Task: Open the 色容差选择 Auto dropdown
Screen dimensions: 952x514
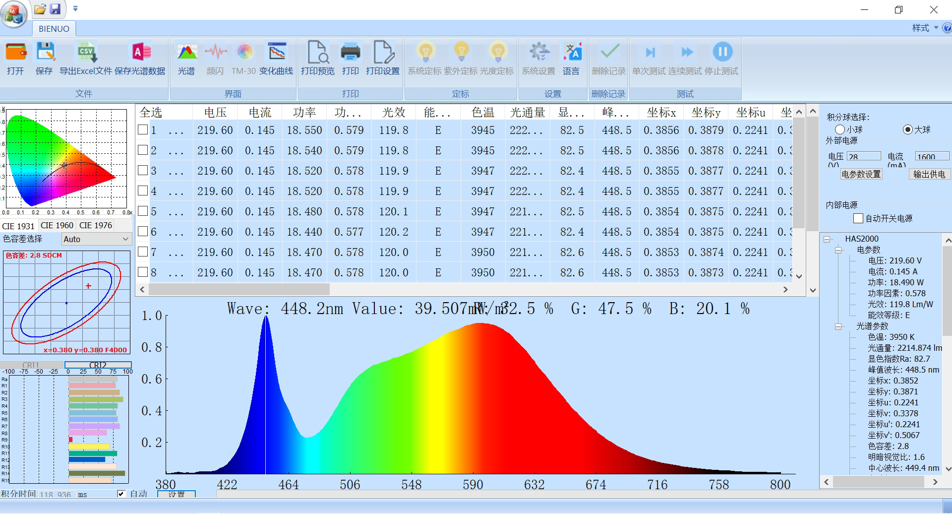Action: point(96,239)
